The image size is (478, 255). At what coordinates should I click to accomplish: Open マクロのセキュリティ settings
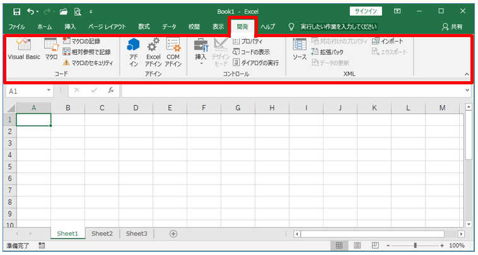[88, 63]
